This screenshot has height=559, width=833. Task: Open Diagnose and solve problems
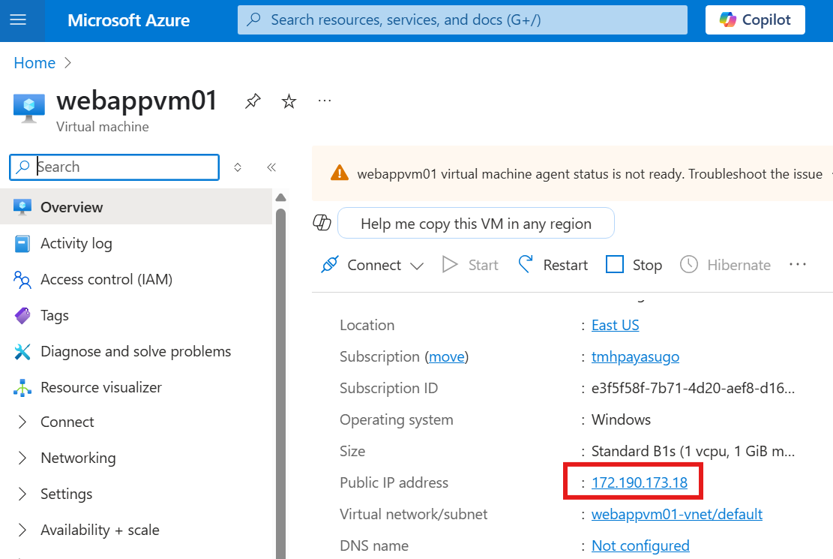[136, 352]
